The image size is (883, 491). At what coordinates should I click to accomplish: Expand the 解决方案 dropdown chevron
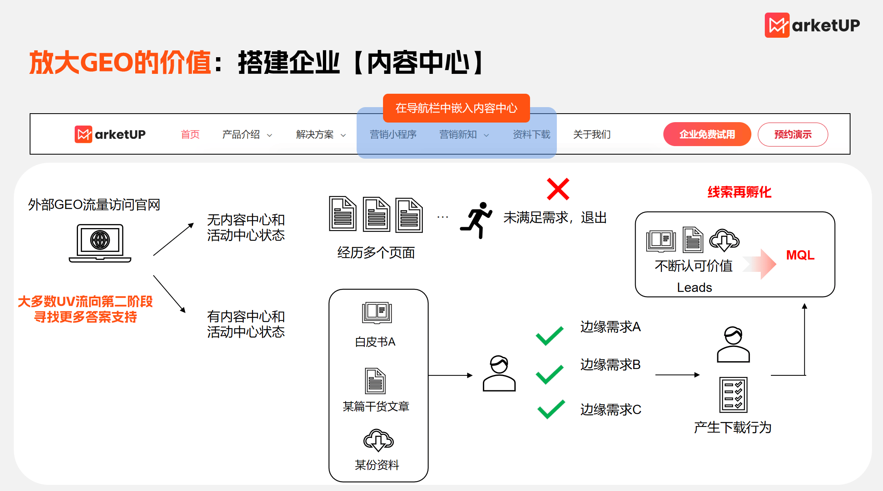point(343,135)
